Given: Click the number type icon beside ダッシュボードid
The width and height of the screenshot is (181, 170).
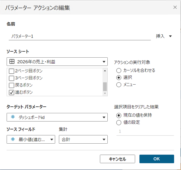Looking at the screenshot, I should tap(13, 117).
